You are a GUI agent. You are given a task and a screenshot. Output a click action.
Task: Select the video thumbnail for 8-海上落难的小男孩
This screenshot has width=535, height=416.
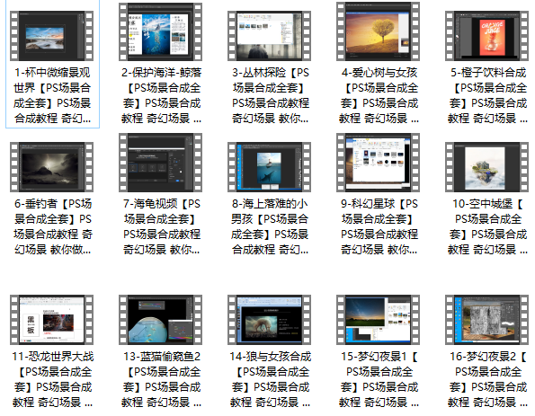269,167
